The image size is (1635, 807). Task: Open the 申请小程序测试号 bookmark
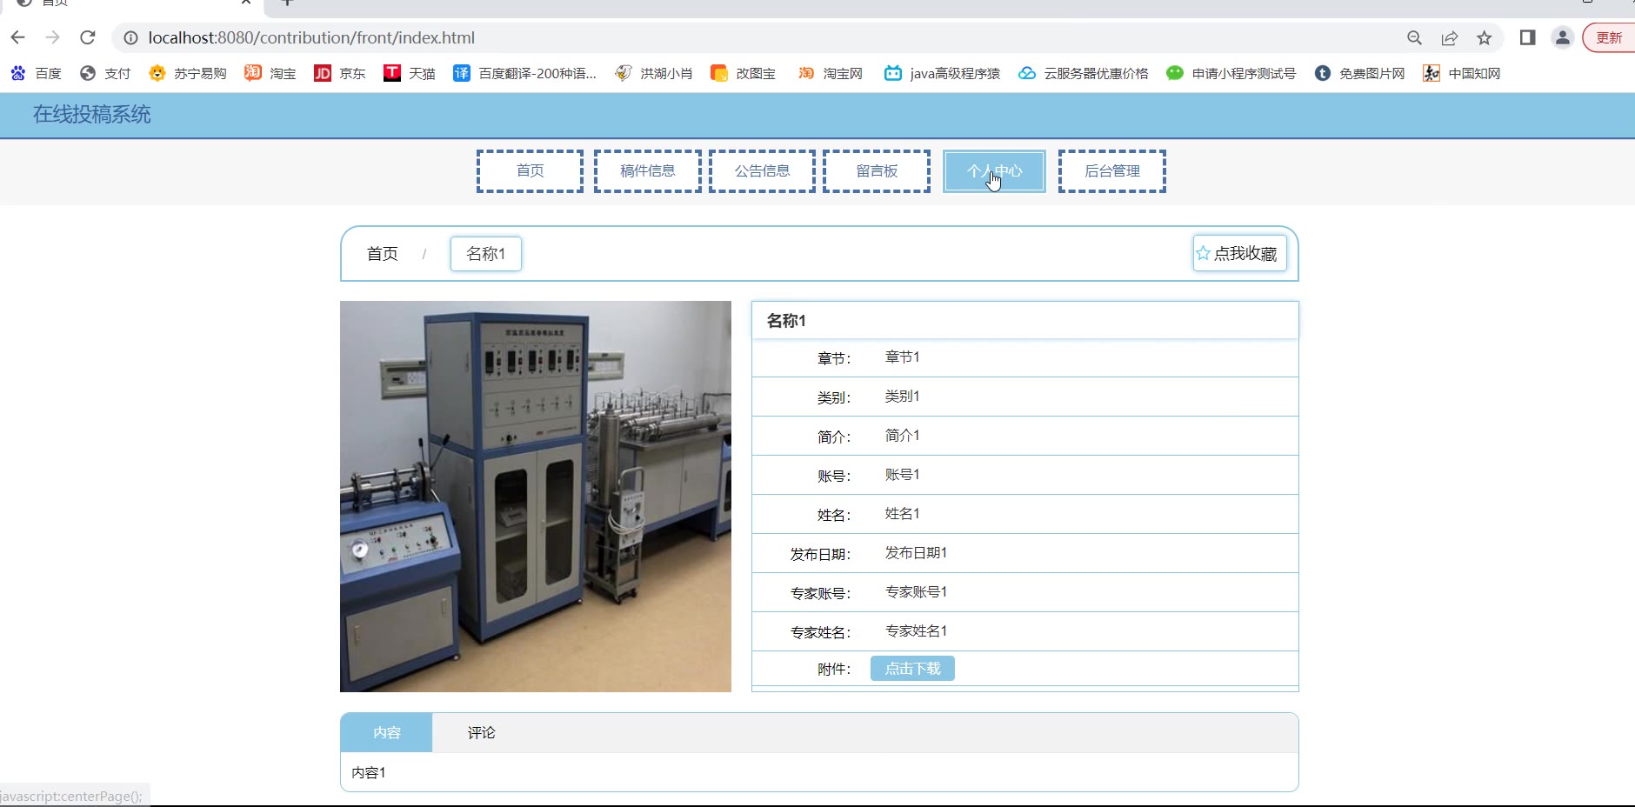[1231, 74]
